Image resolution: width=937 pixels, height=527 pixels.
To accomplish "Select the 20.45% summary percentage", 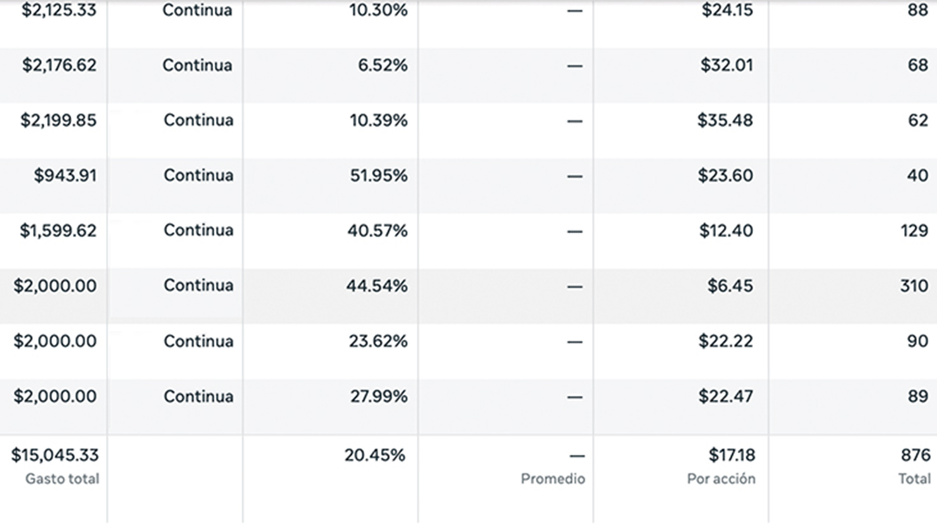I will (374, 455).
